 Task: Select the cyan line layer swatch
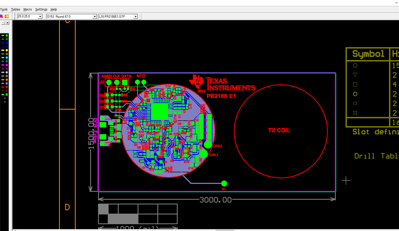click(3, 58)
